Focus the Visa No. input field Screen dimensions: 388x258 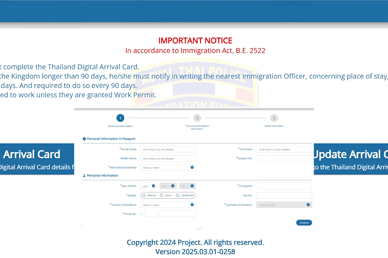(284, 195)
